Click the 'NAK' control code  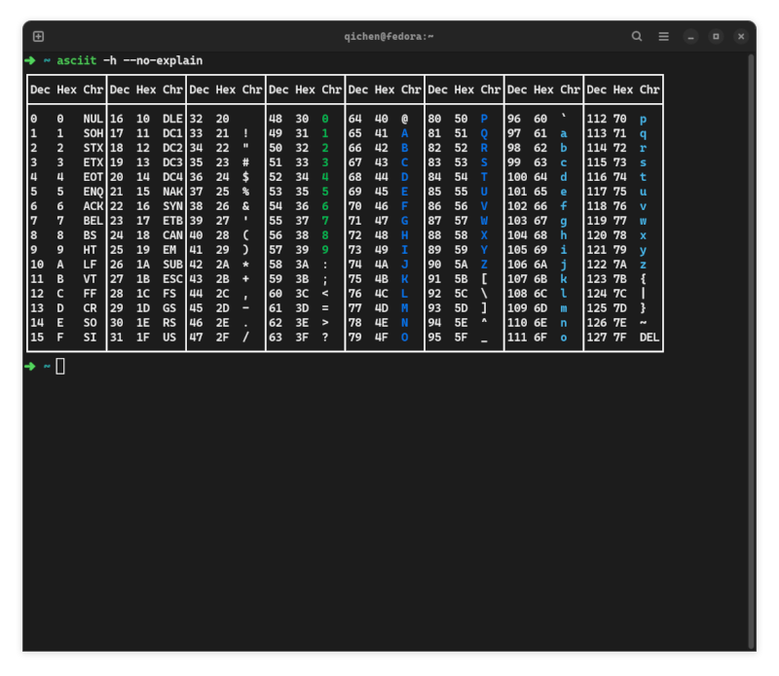pos(172,192)
